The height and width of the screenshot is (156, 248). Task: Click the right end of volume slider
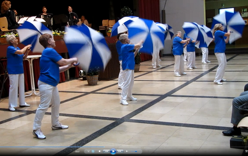[140, 151]
